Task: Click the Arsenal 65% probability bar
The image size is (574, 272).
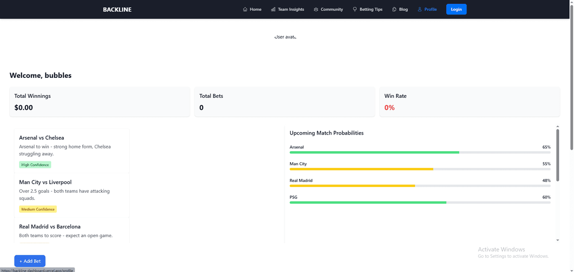Action: click(420, 152)
